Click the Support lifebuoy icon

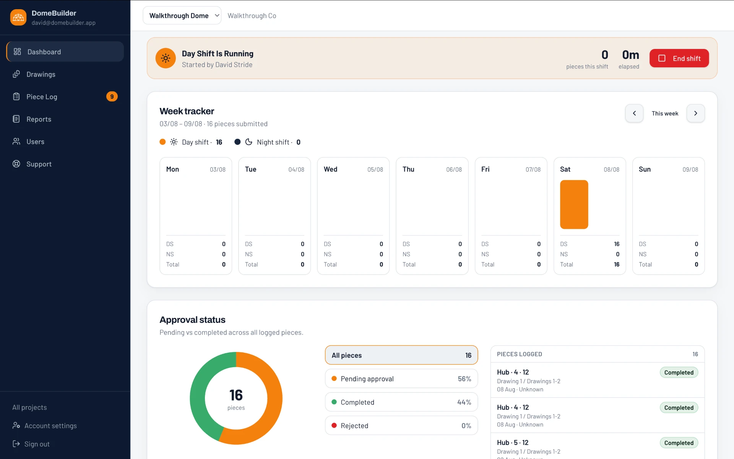click(x=16, y=164)
